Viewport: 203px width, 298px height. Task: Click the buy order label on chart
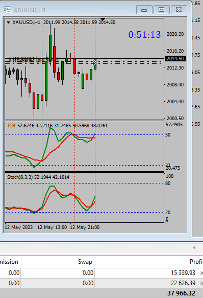pos(33,59)
